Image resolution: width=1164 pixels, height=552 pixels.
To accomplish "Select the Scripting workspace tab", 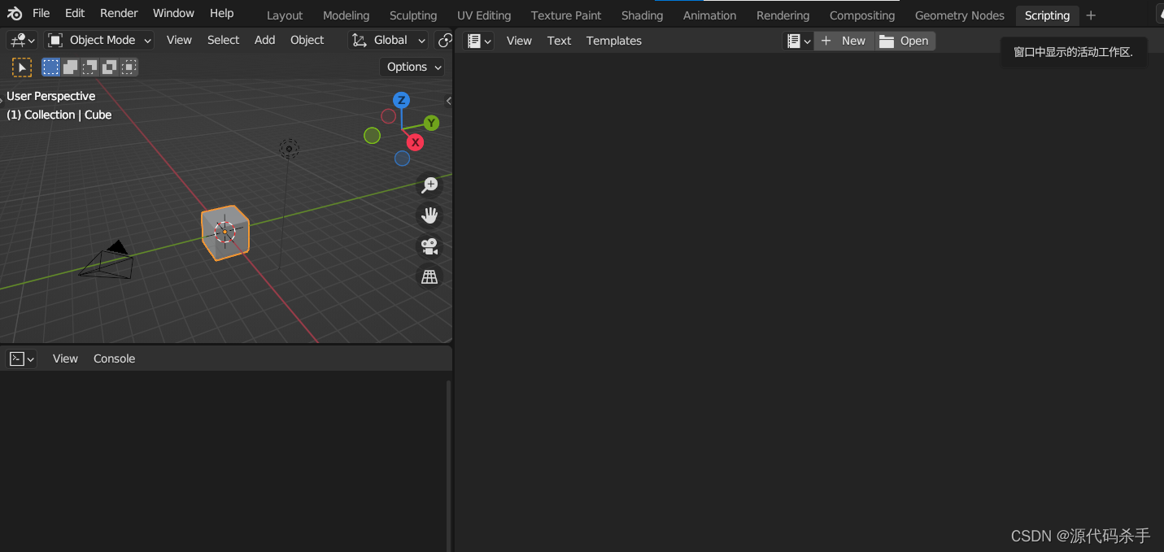I will pyautogui.click(x=1047, y=15).
